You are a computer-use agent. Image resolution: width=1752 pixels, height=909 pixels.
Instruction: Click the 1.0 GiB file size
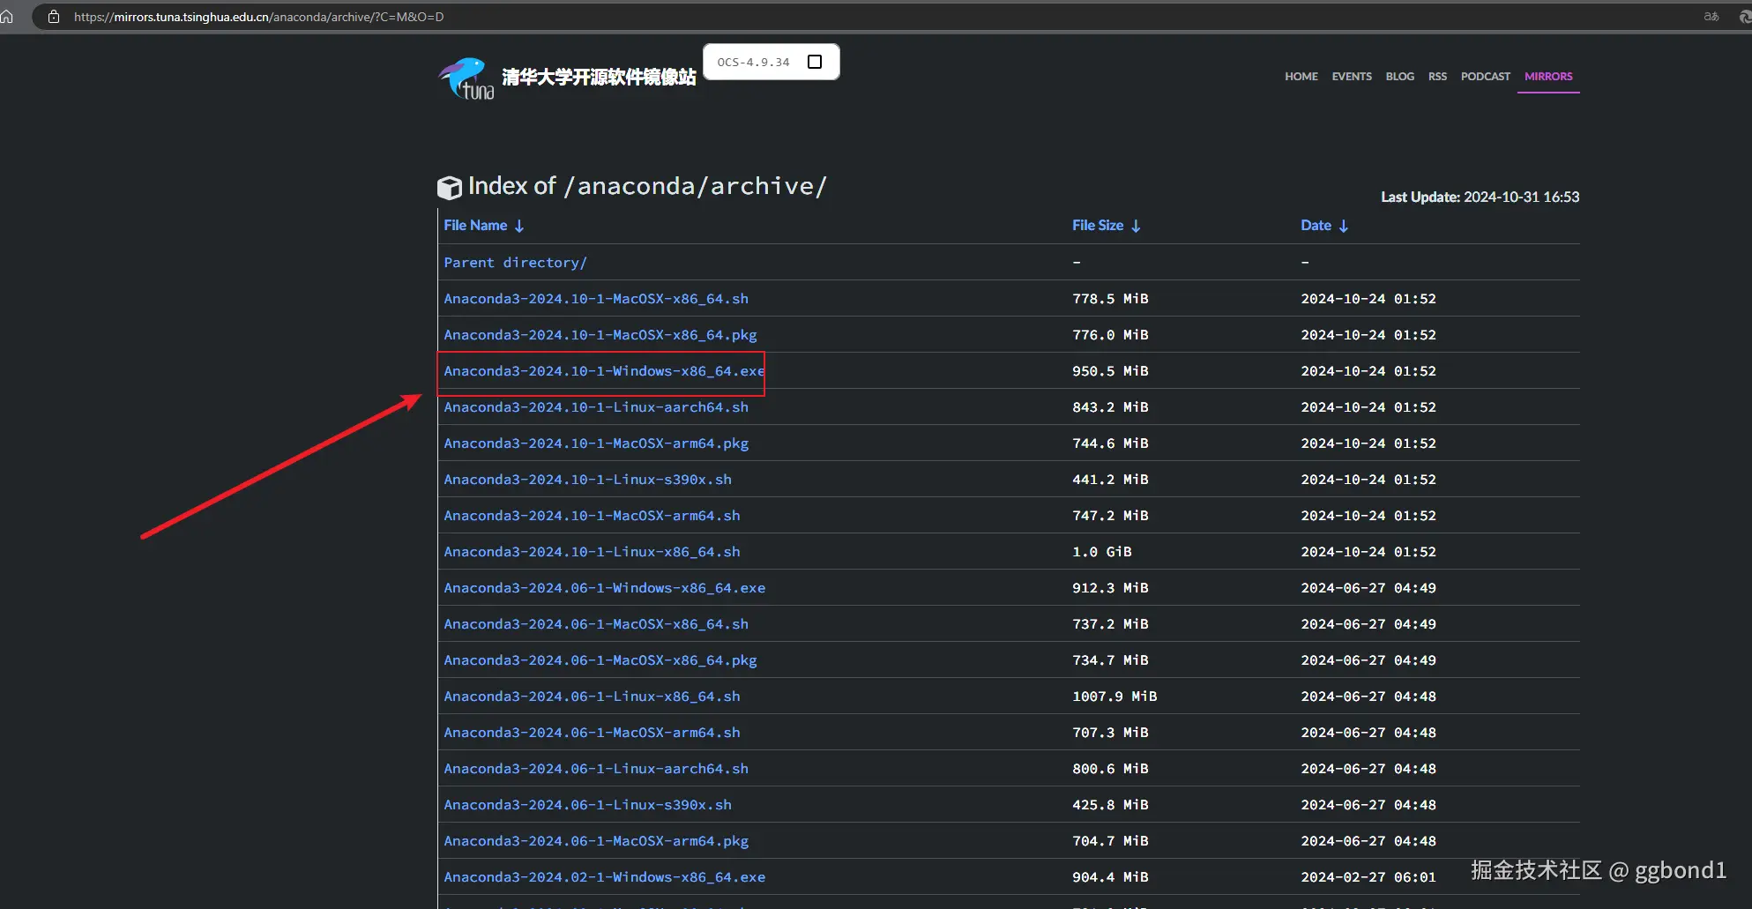pyautogui.click(x=1101, y=552)
